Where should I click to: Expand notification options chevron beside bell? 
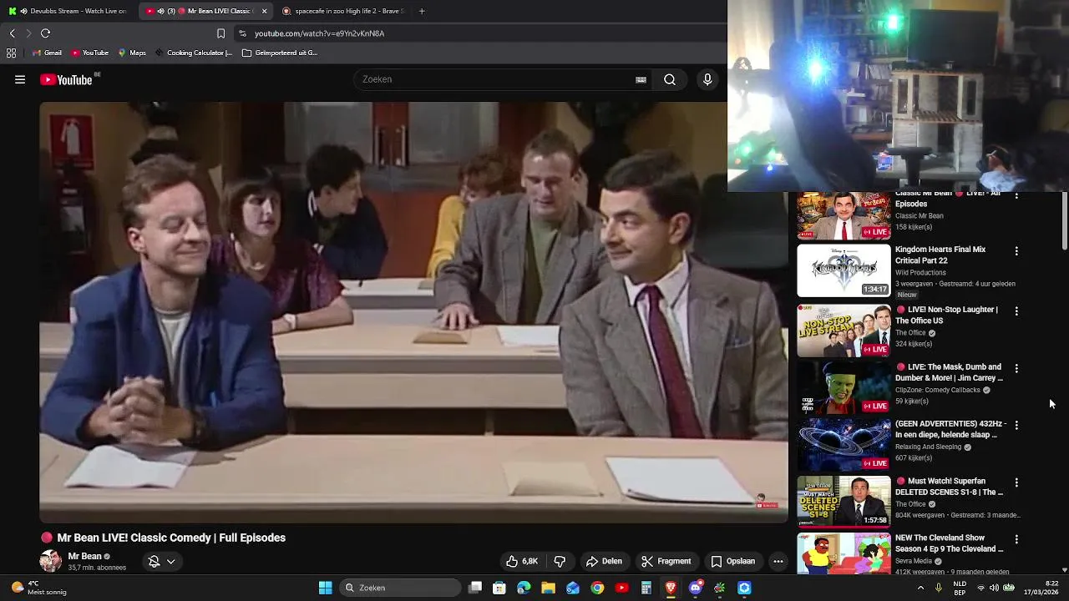click(x=170, y=561)
